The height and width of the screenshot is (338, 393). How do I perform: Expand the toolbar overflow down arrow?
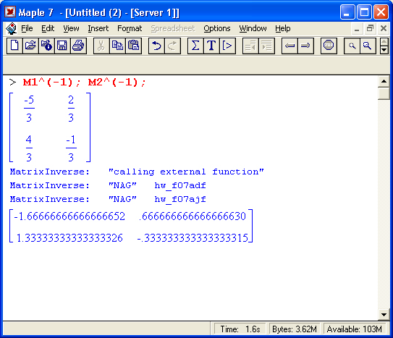(x=384, y=50)
